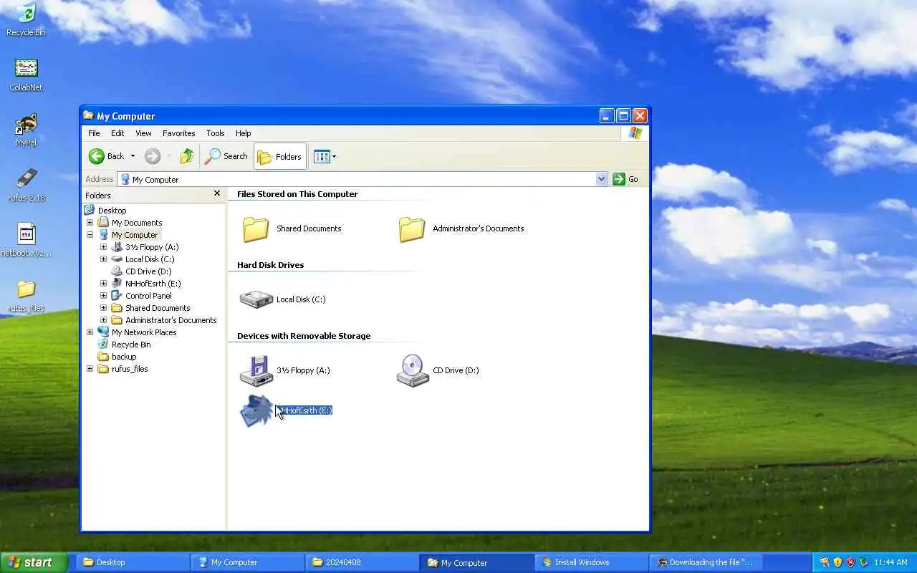Click the red shield tray icon
Screen dimensions: 917x573
850,562
